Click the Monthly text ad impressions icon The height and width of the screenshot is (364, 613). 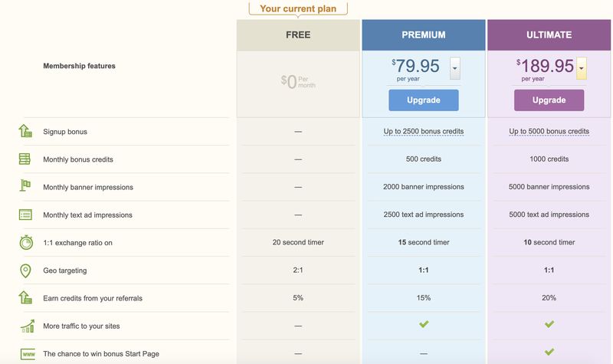click(x=25, y=215)
